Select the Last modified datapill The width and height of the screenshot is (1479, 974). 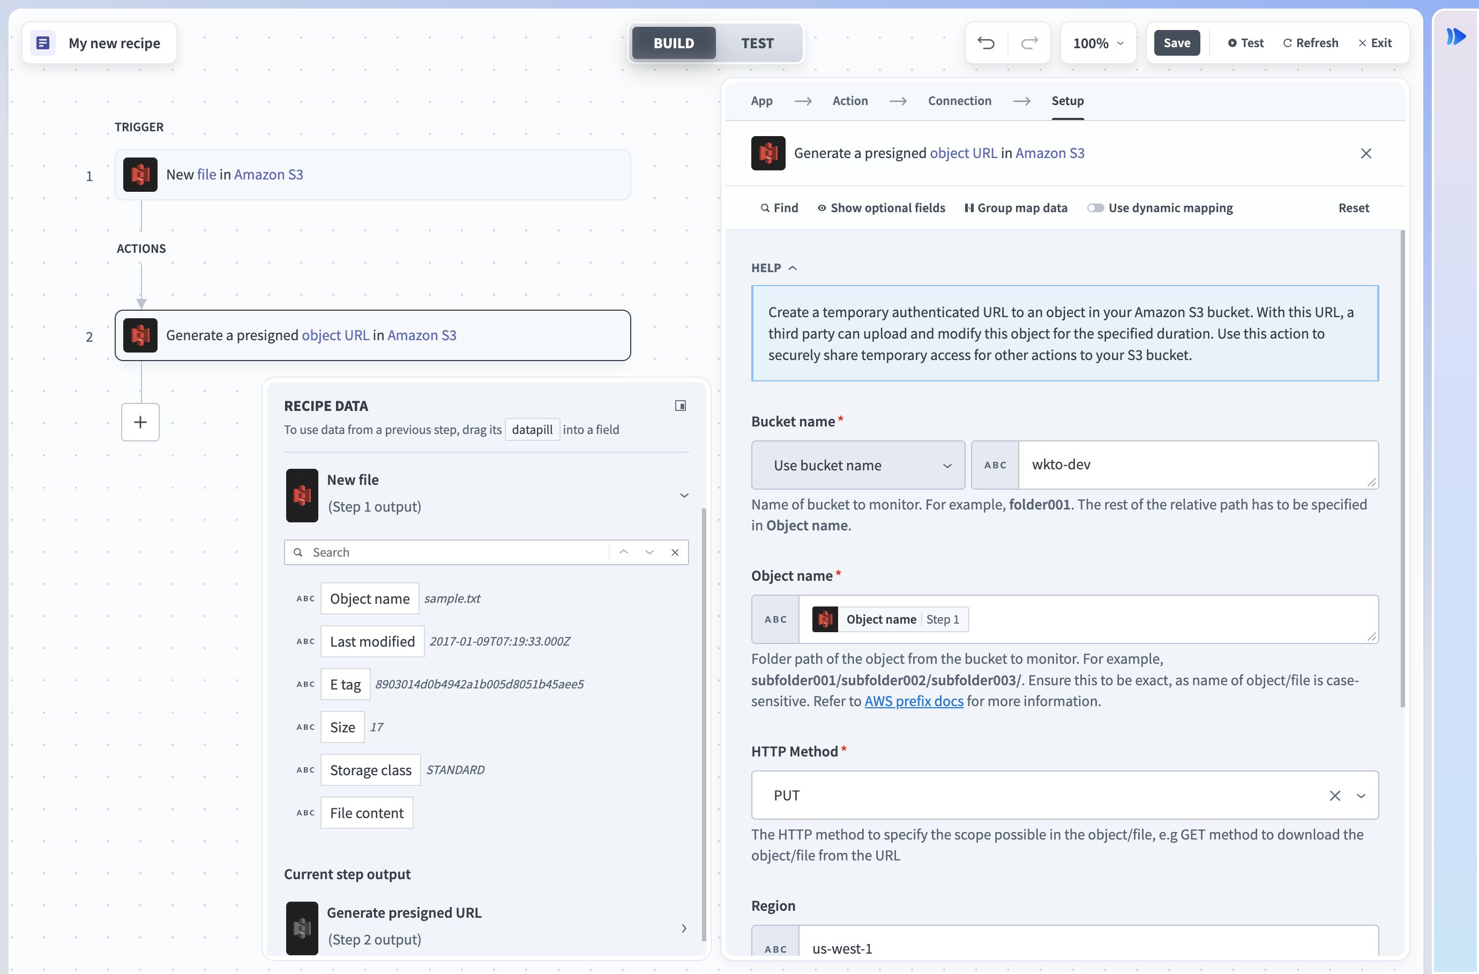tap(372, 642)
